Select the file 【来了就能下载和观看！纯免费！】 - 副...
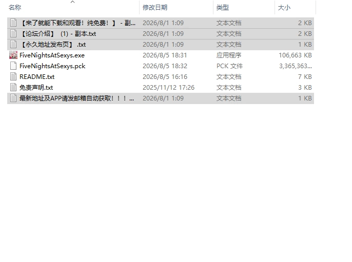This screenshot has height=262, width=352. [78, 23]
